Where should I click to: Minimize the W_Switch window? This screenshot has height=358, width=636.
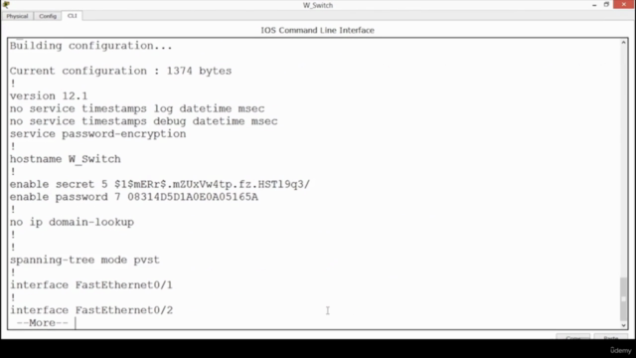(x=594, y=5)
